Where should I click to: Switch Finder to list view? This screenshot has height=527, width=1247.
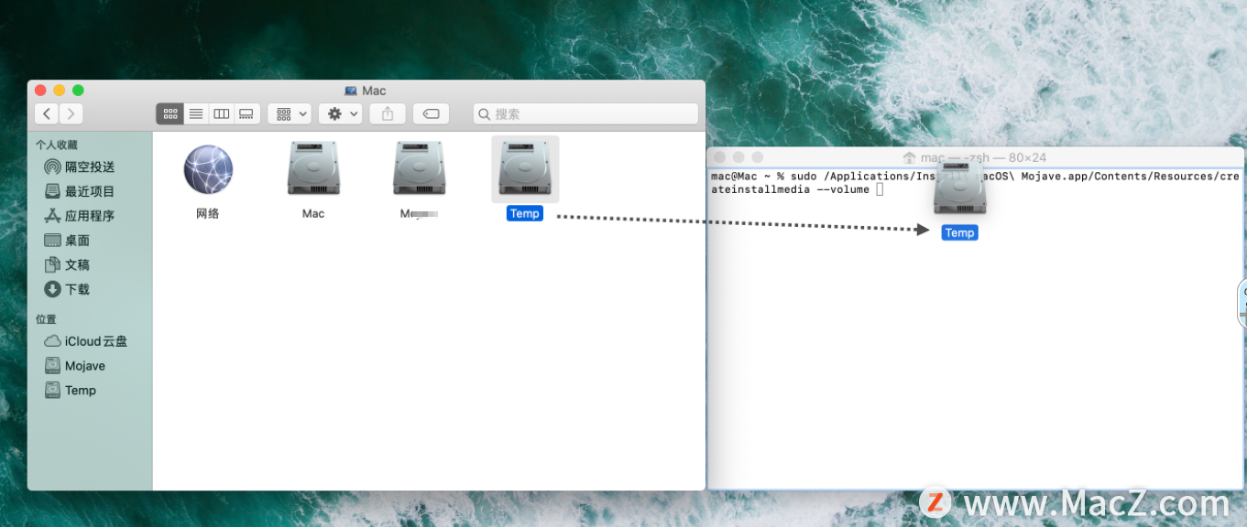tap(195, 113)
